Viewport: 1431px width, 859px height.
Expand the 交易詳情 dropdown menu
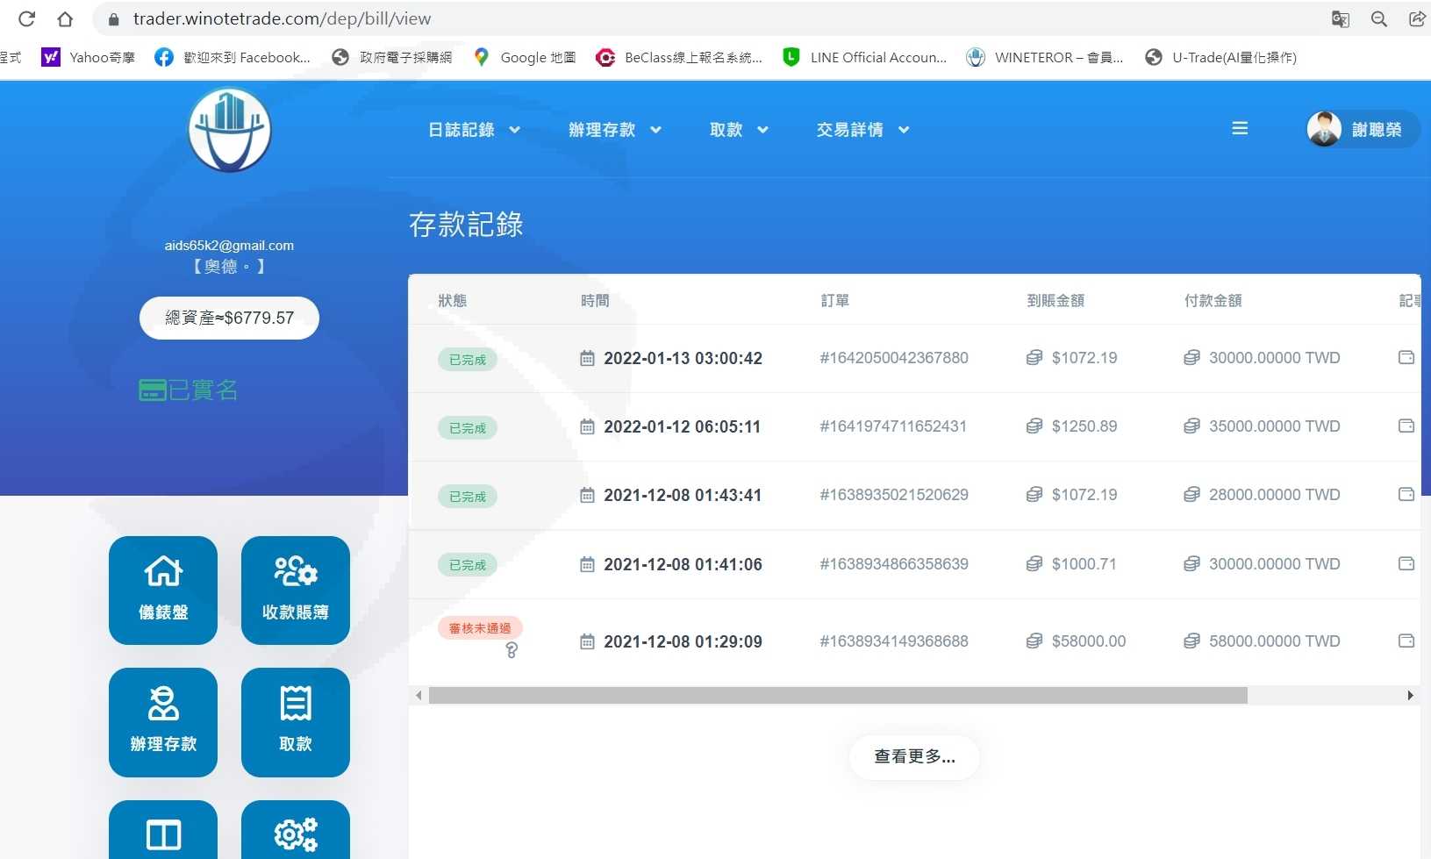tap(862, 130)
